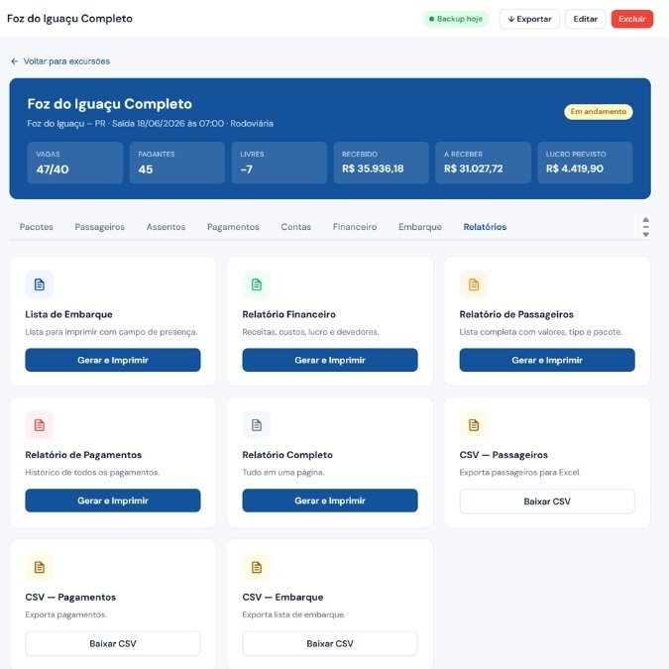Click the page title in the top bar
The width and height of the screenshot is (669, 669).
tap(69, 19)
